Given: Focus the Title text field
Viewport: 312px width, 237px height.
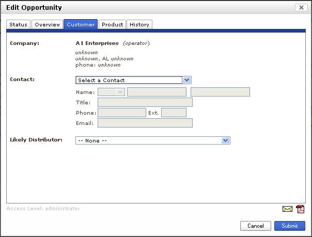Looking at the screenshot, I should [x=145, y=102].
